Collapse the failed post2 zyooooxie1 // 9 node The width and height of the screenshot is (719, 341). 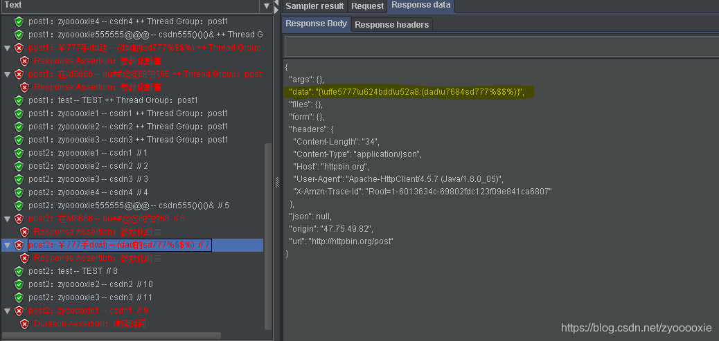point(7,311)
